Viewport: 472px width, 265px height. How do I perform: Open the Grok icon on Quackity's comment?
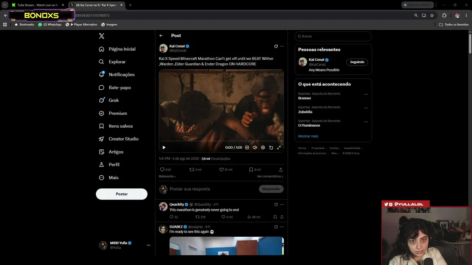[276, 205]
